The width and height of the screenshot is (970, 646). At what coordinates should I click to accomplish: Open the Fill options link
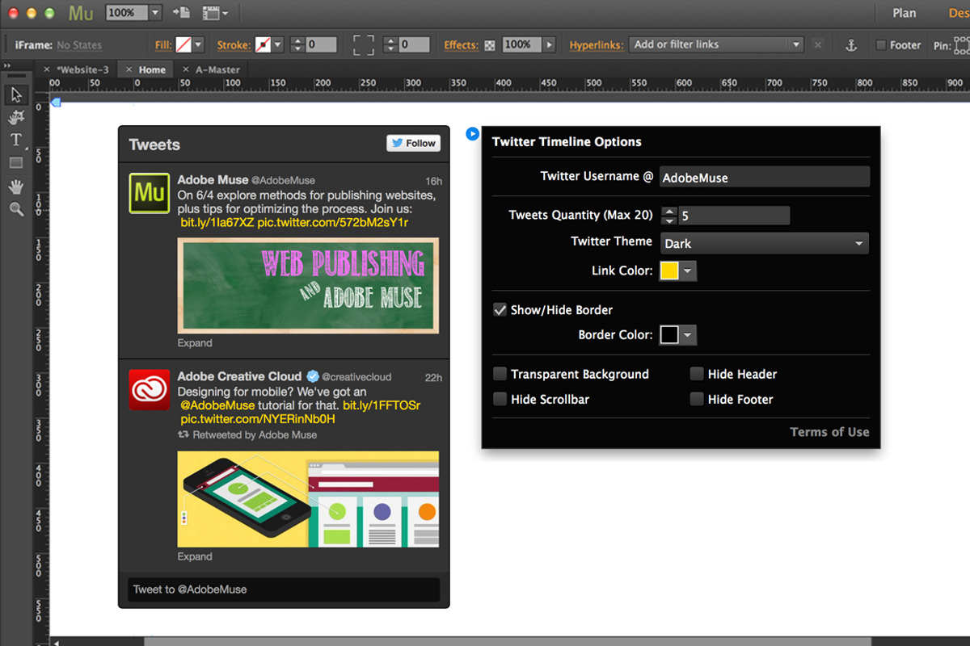(x=163, y=45)
